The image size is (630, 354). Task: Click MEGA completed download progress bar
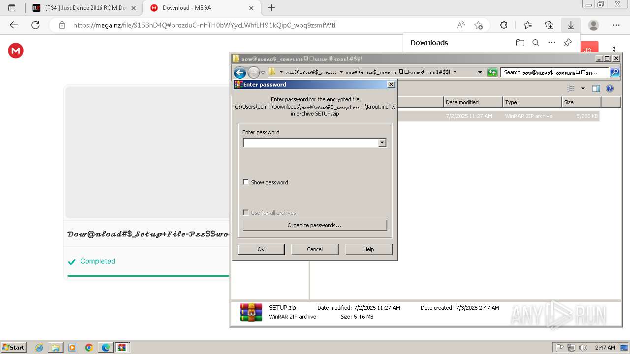148,276
